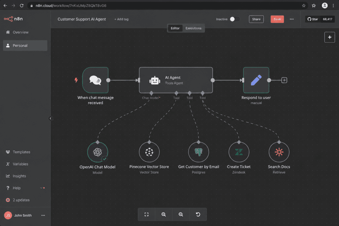Image resolution: width=339 pixels, height=226 pixels.
Task: Switch to the Executions tab
Action: click(193, 28)
